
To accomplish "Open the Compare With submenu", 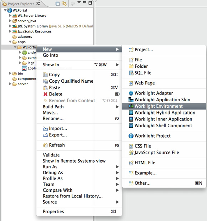I will pyautogui.click(x=79, y=190).
